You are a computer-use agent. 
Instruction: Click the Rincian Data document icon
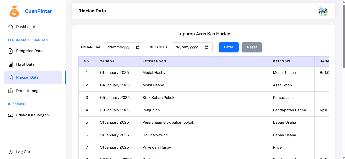tap(11, 77)
